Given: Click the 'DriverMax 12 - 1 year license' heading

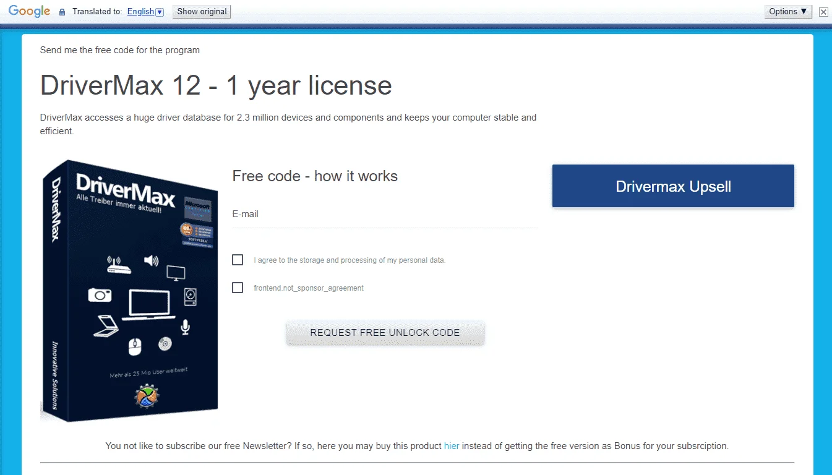Looking at the screenshot, I should tap(216, 85).
